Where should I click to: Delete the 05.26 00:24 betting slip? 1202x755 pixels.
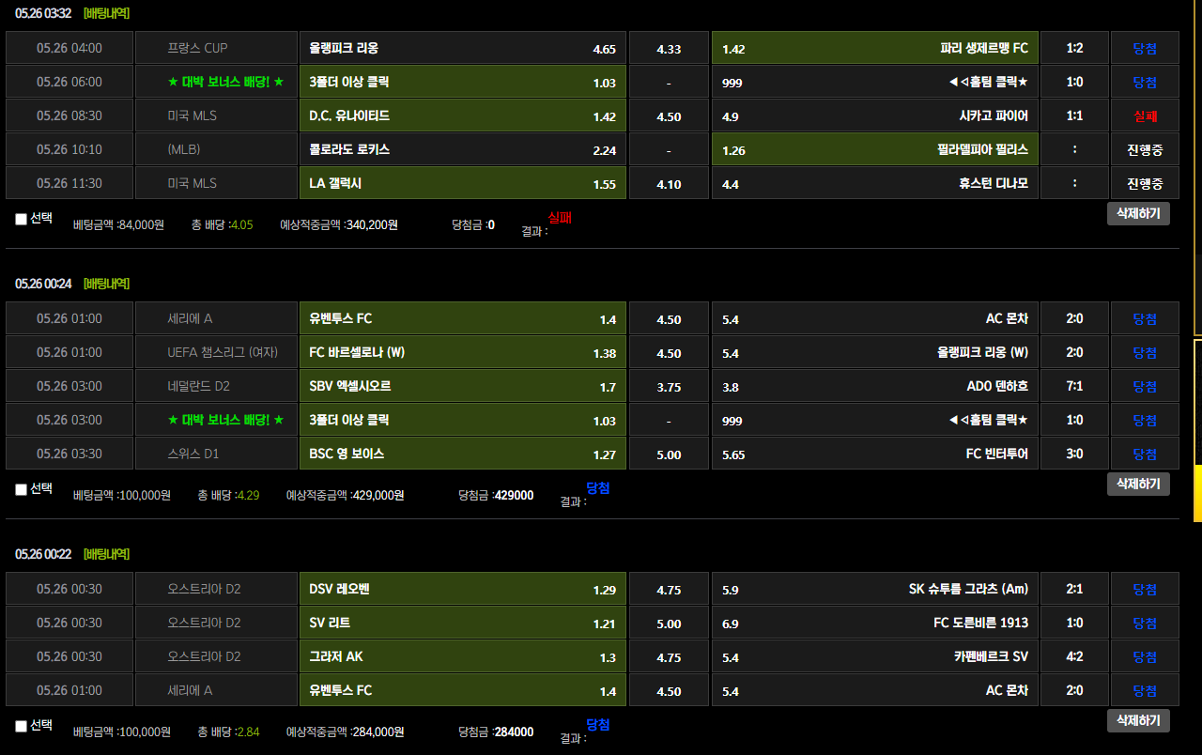(x=1138, y=484)
